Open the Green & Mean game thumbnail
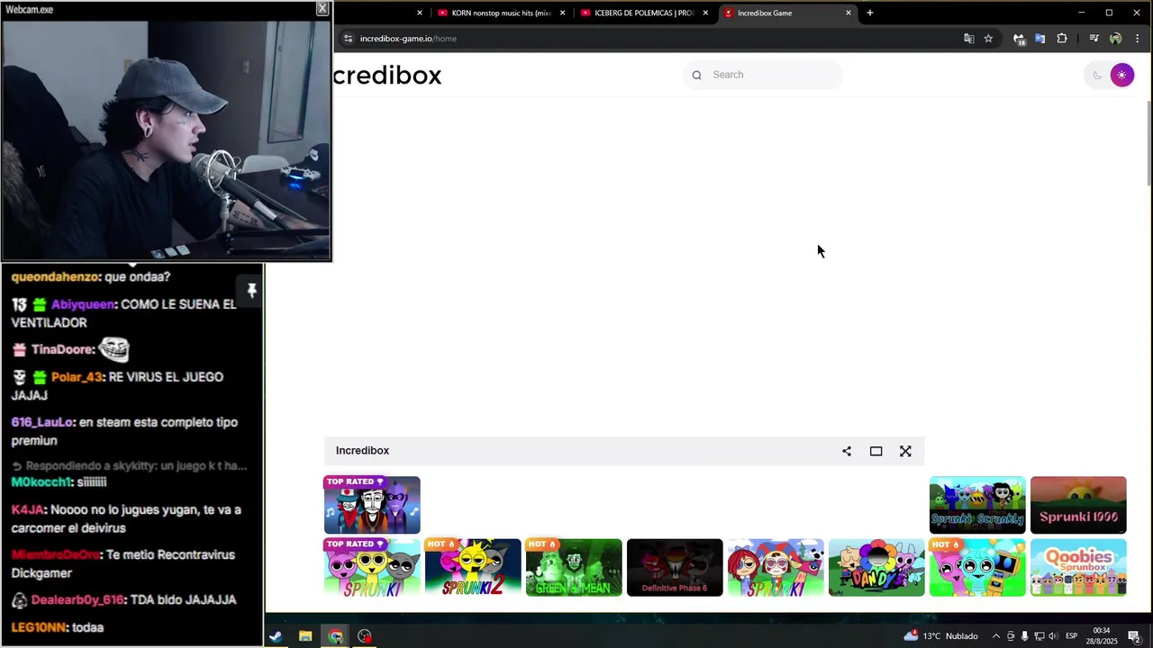 click(574, 567)
